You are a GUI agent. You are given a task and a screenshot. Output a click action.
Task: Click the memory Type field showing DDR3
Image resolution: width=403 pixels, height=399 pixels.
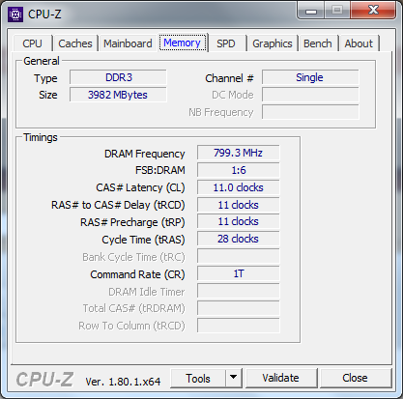pyautogui.click(x=118, y=77)
